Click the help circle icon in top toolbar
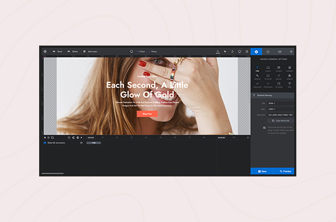Viewport: 336px width, 222px height. [247, 51]
